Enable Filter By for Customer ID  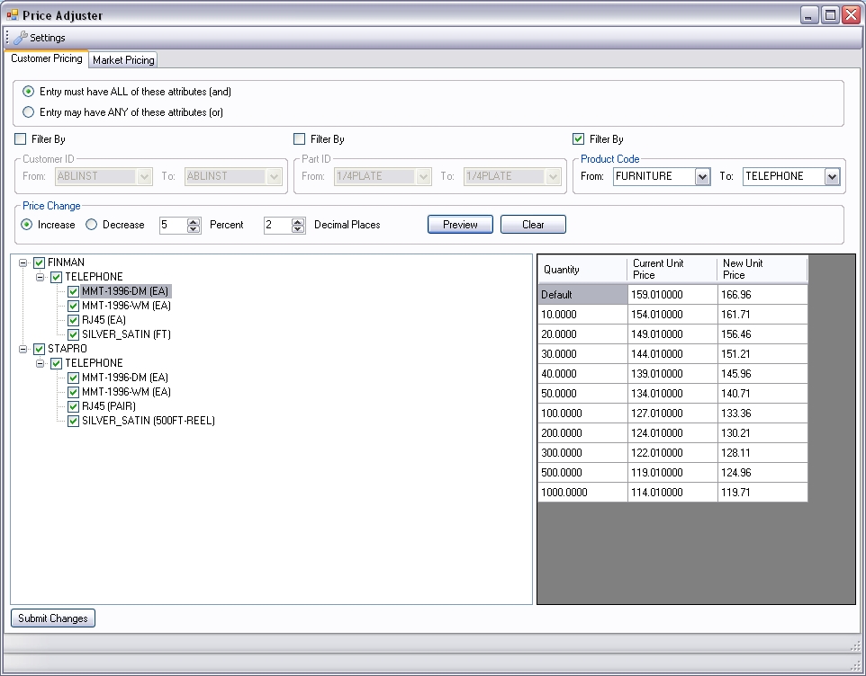pyautogui.click(x=21, y=139)
